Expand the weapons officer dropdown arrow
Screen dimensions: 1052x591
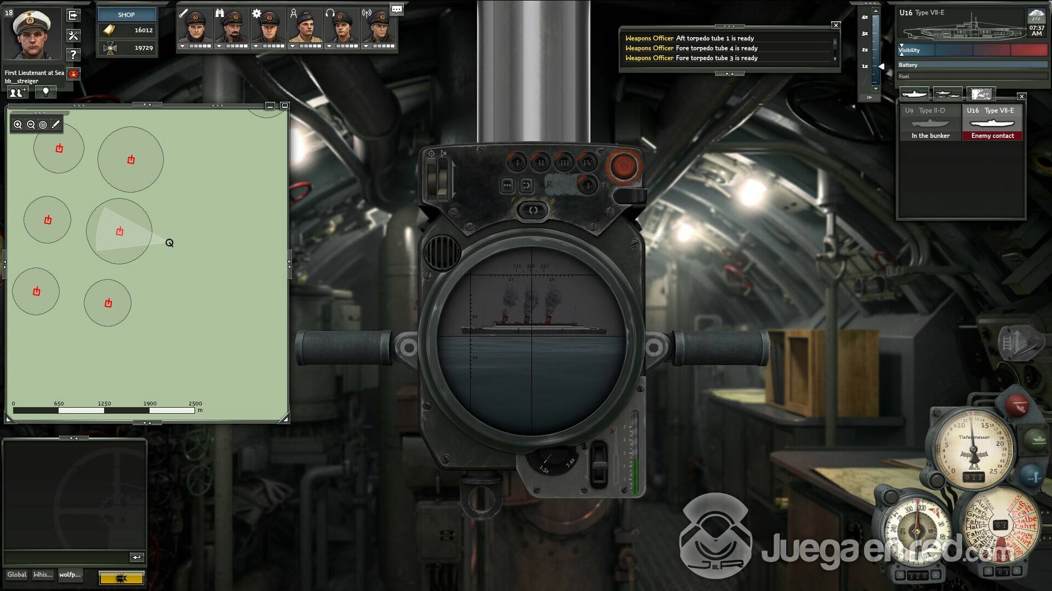tap(182, 47)
